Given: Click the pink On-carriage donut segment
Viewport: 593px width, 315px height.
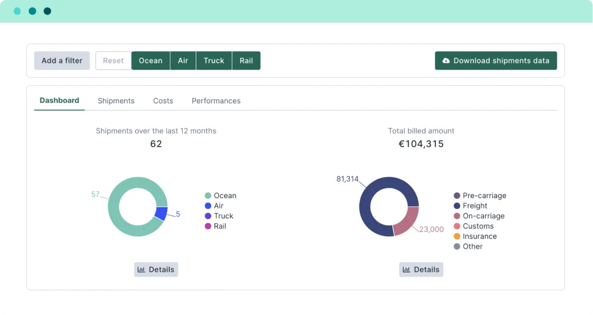Looking at the screenshot, I should click(408, 223).
